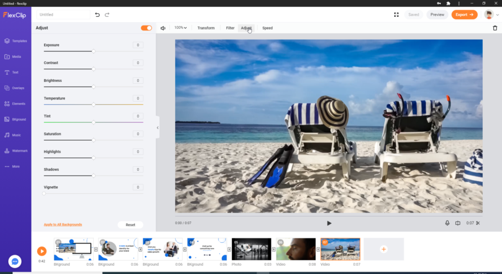Click the Exposure value field
Screen dimensions: 502x274
(x=138, y=45)
